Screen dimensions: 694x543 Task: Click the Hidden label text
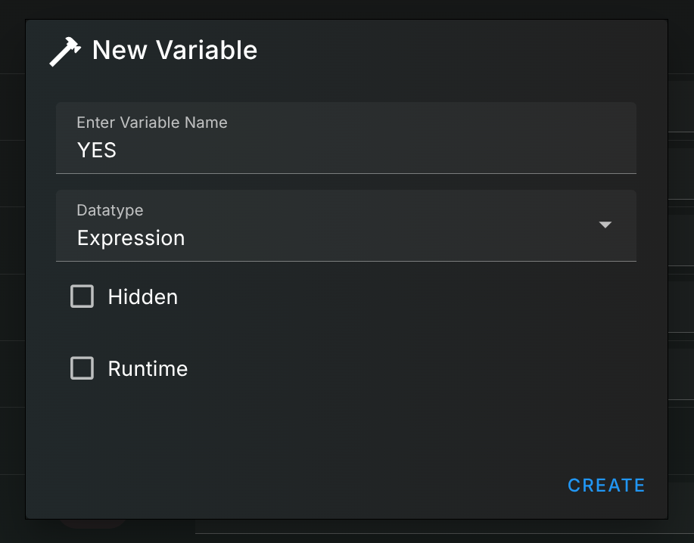[143, 297]
